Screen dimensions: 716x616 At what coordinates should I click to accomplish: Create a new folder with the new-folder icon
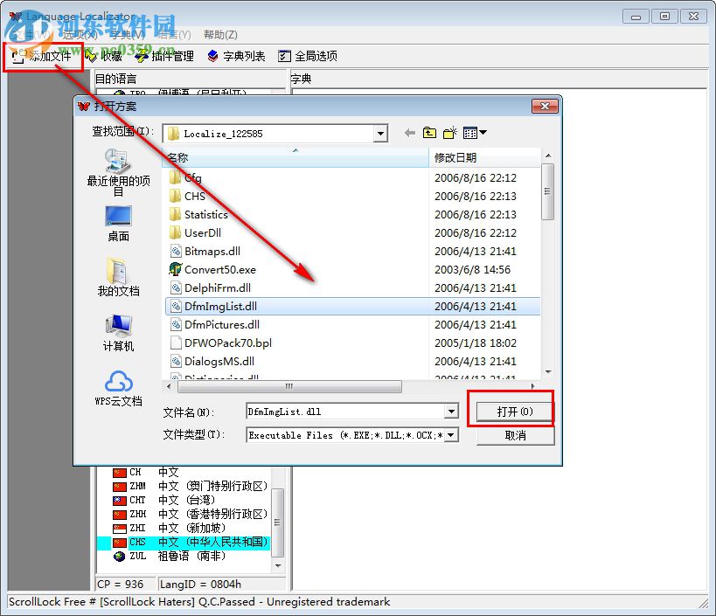pos(449,133)
